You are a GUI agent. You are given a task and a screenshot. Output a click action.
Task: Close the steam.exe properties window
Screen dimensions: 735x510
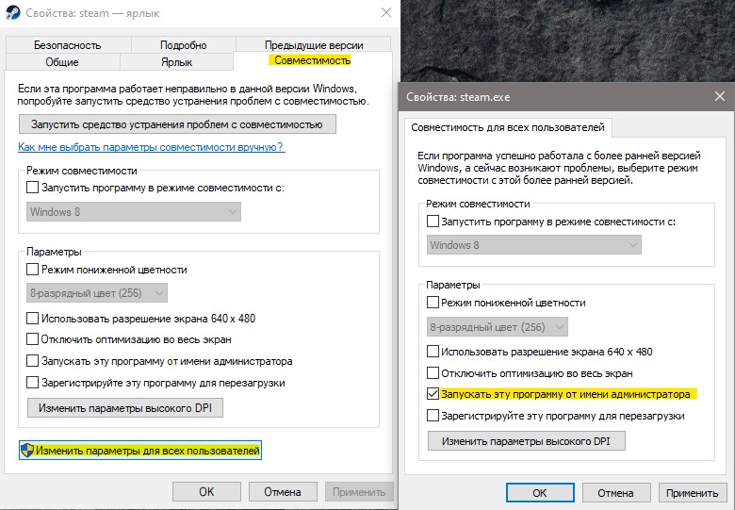click(x=720, y=96)
